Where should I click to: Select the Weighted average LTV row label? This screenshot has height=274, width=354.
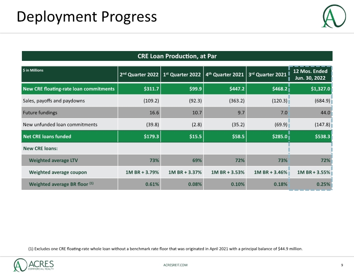tap(53, 161)
